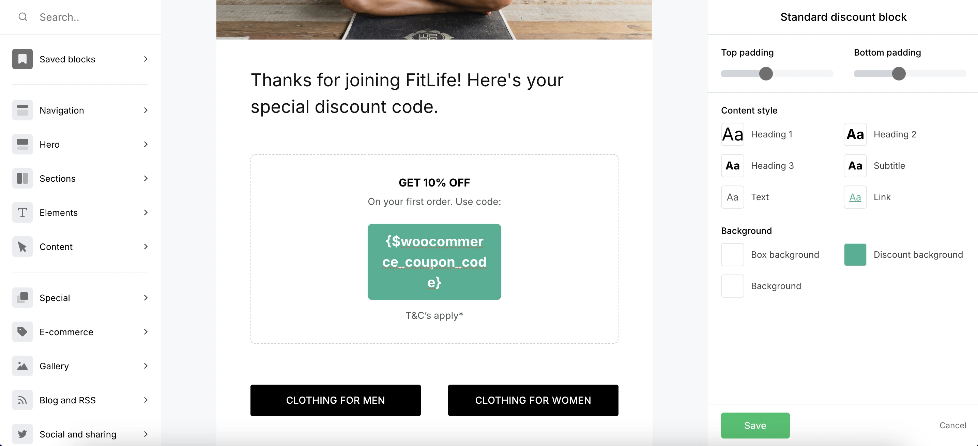This screenshot has height=446, width=978.
Task: Open the Heading 1 style settings
Action: click(732, 134)
